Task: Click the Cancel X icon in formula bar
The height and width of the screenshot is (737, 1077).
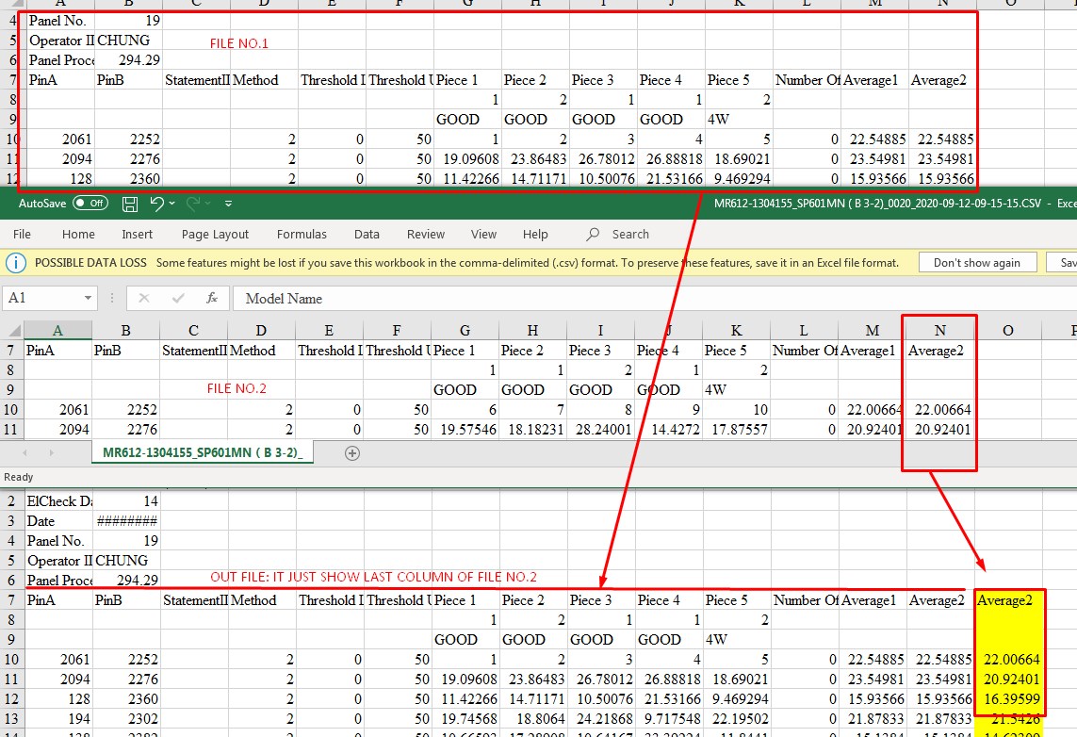Action: [x=144, y=298]
